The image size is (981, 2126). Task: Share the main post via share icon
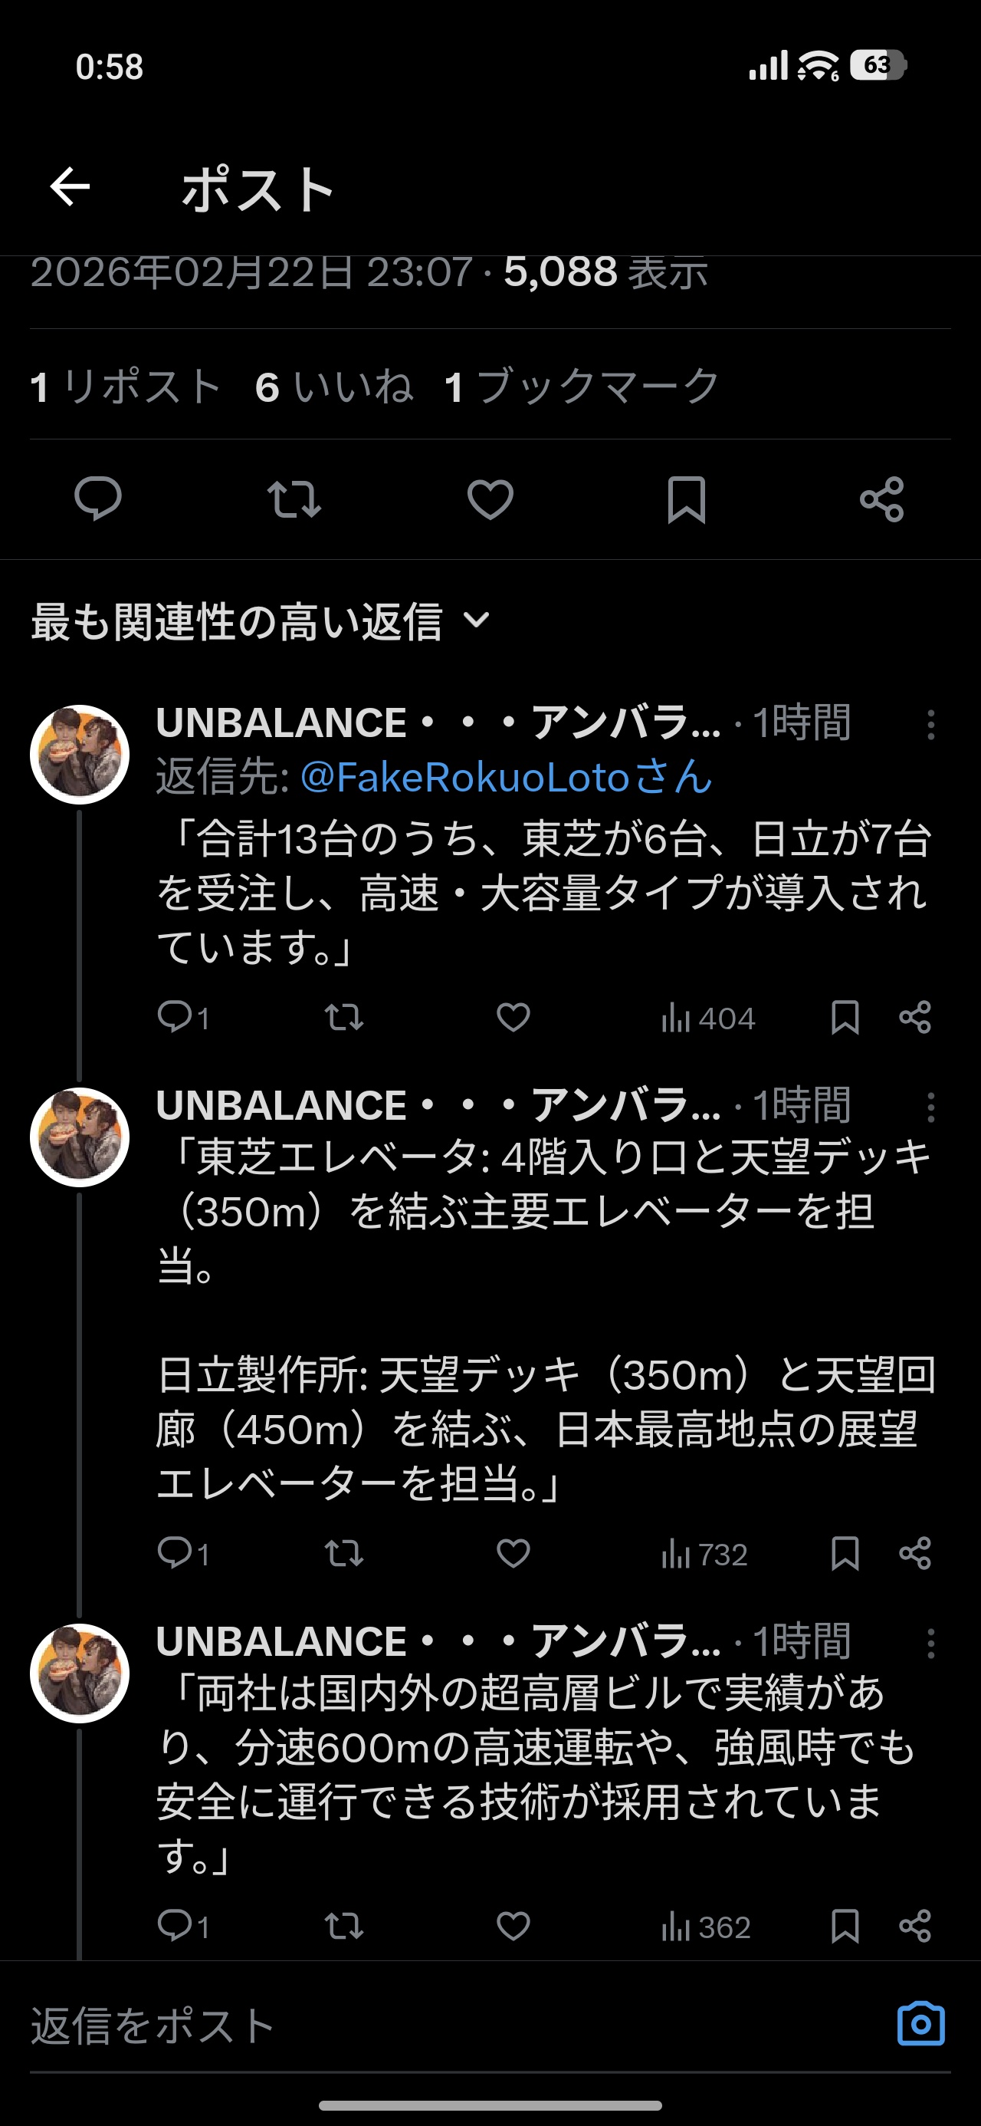click(881, 499)
